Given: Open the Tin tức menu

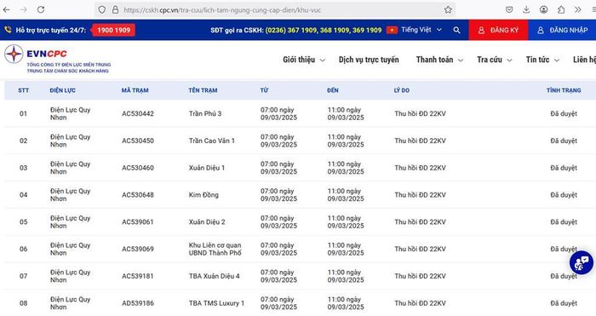Looking at the screenshot, I should tap(542, 60).
